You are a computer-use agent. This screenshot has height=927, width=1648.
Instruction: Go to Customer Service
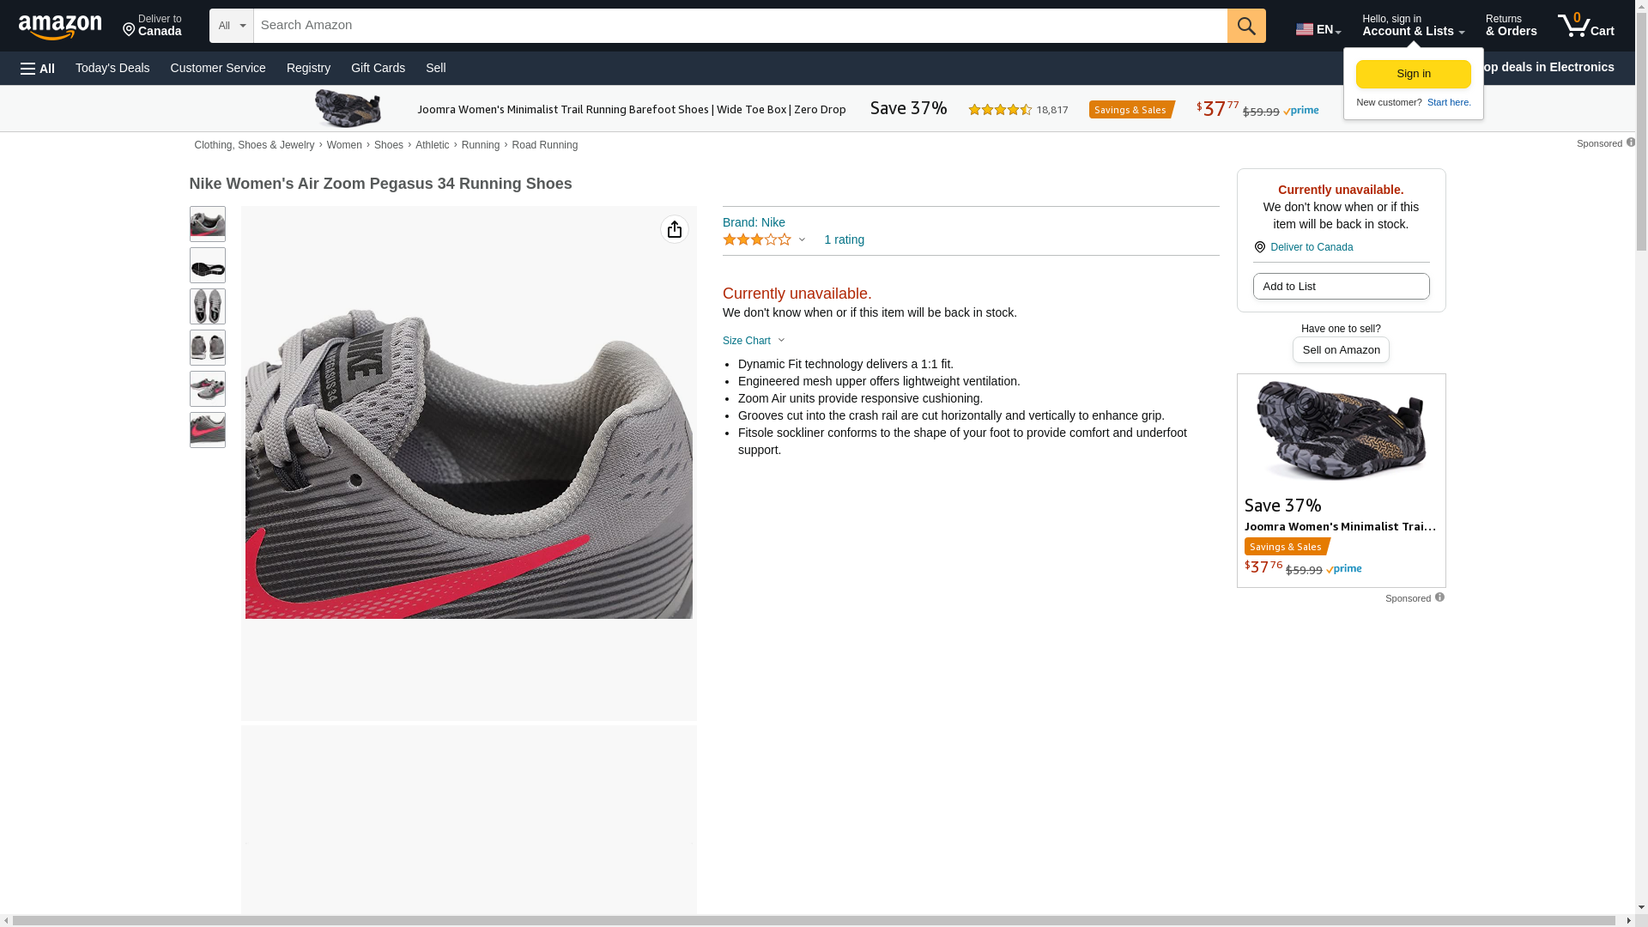tap(218, 68)
